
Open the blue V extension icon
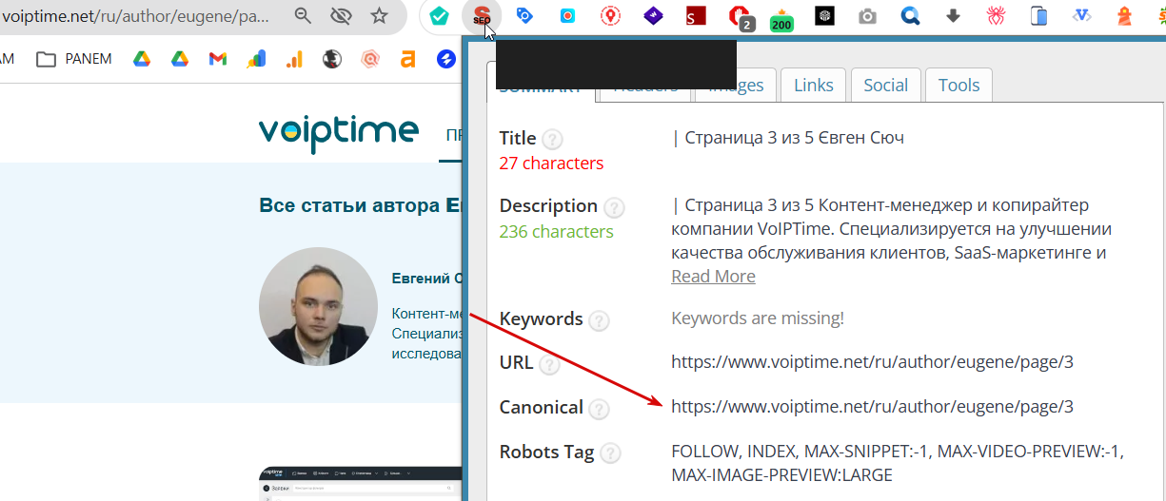(1081, 15)
